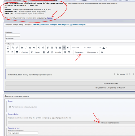Open the text color picker
This screenshot has width=135, height=136.
coord(104,48)
